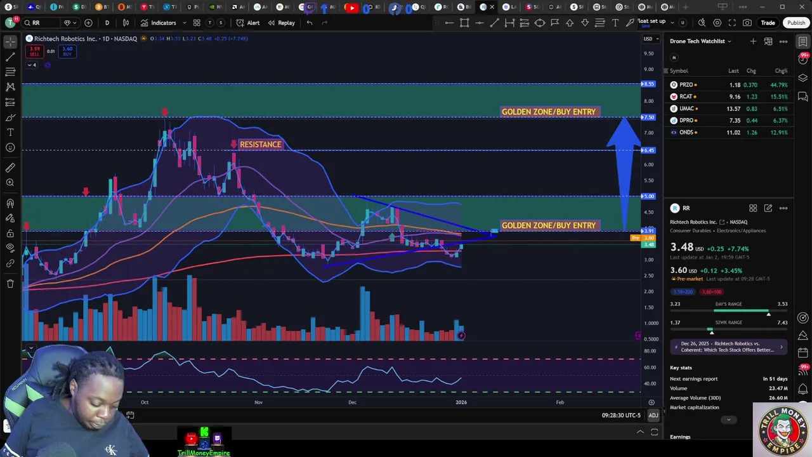Open the Next earnings report value
The height and width of the screenshot is (457, 812).
(x=775, y=379)
